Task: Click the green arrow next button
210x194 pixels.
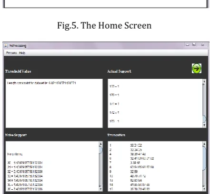Action: 197,68
